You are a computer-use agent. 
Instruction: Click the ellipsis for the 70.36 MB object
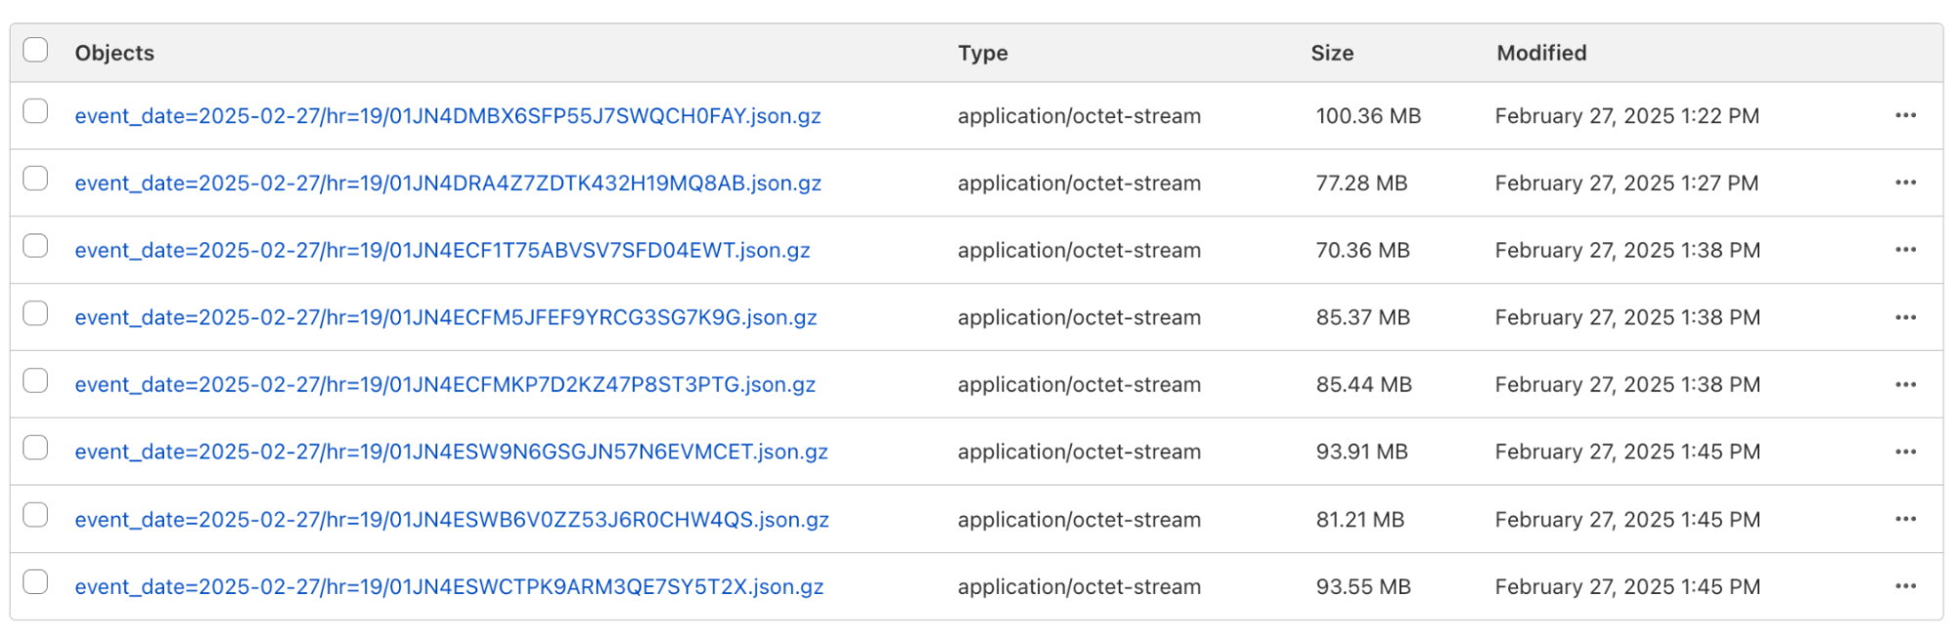coord(1904,250)
